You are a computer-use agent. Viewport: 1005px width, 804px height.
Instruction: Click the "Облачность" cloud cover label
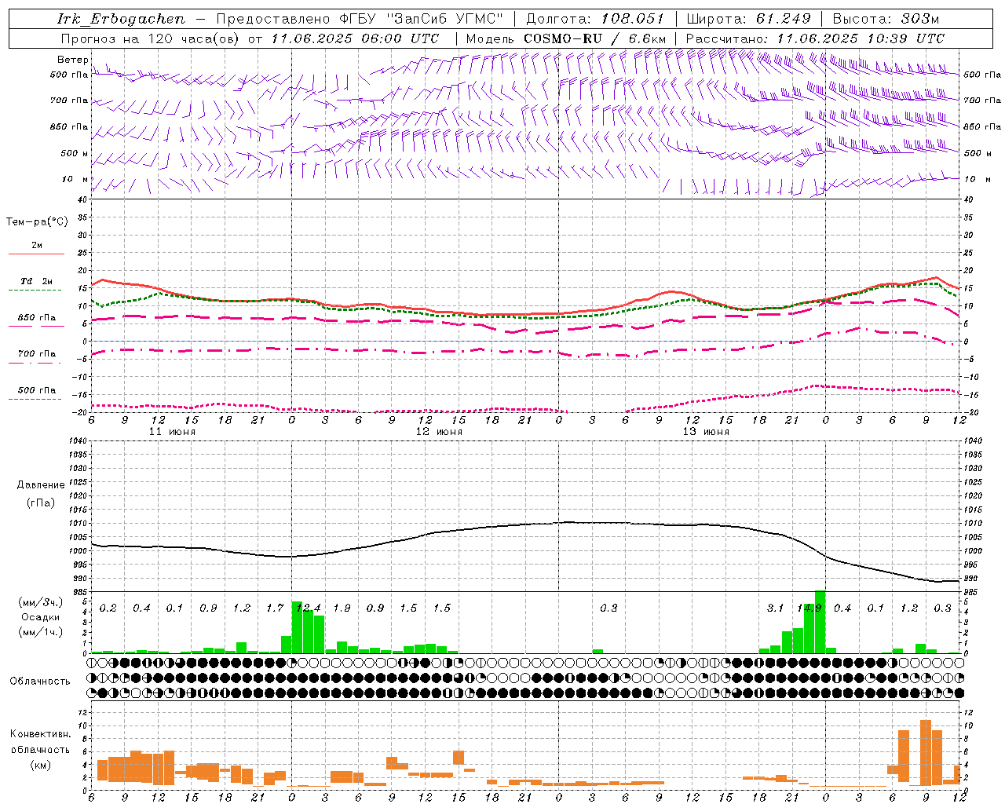(x=40, y=681)
